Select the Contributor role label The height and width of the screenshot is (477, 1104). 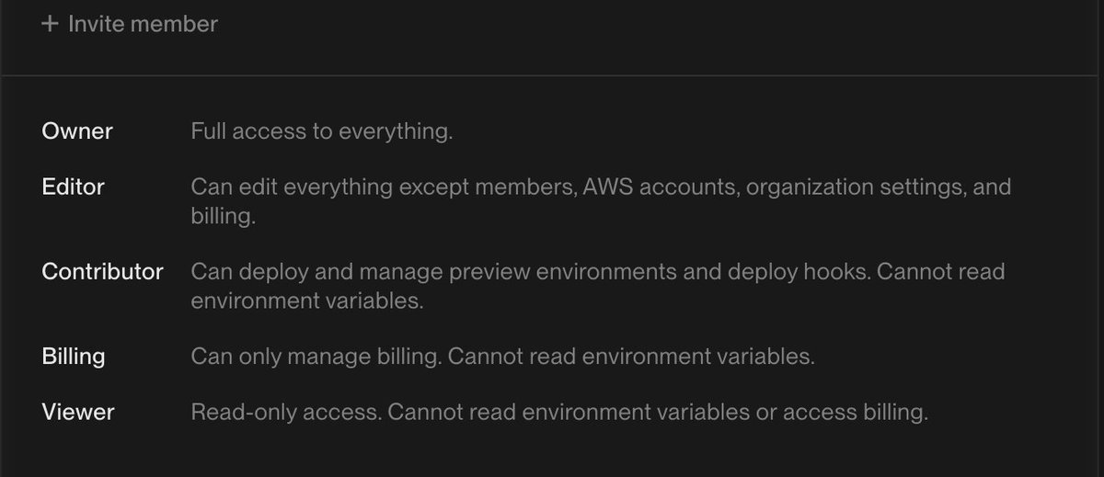coord(103,272)
